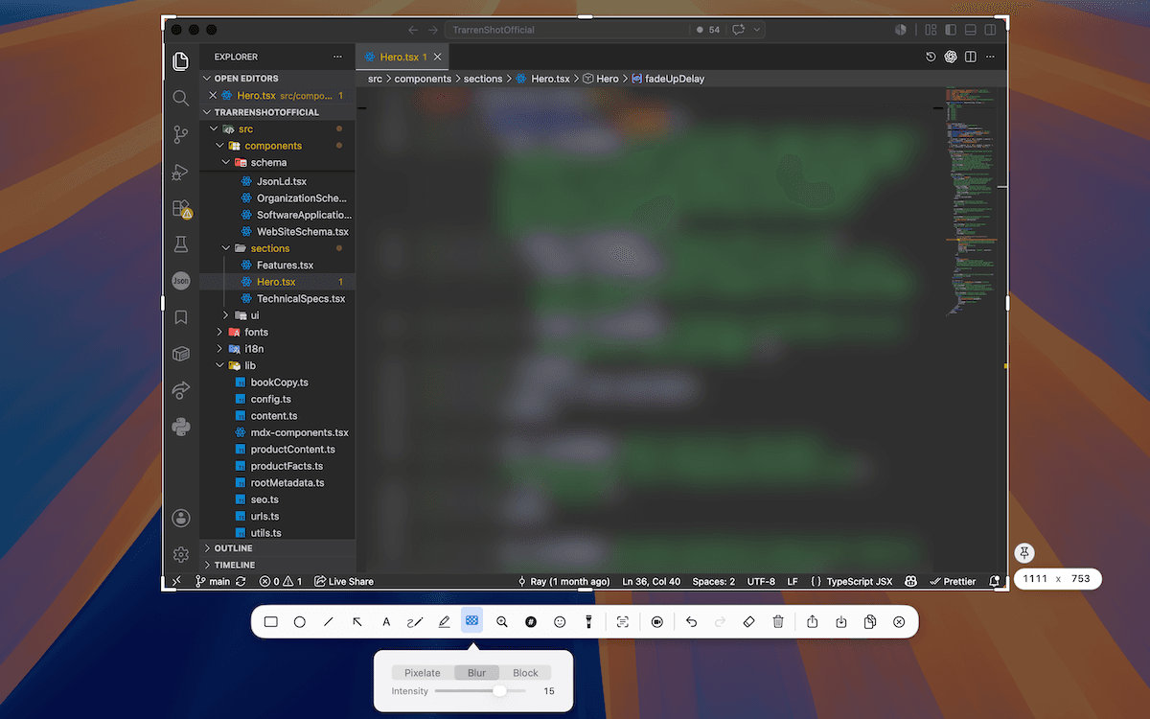
Task: Pin the screenshot to the screen
Action: [1024, 553]
